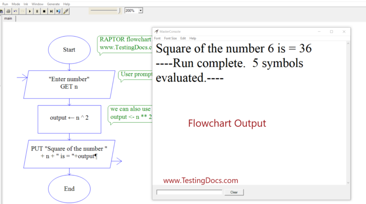Select the Start oval symbol

point(69,49)
